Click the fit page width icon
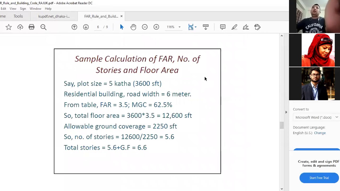The width and height of the screenshot is (340, 191). 191,27
